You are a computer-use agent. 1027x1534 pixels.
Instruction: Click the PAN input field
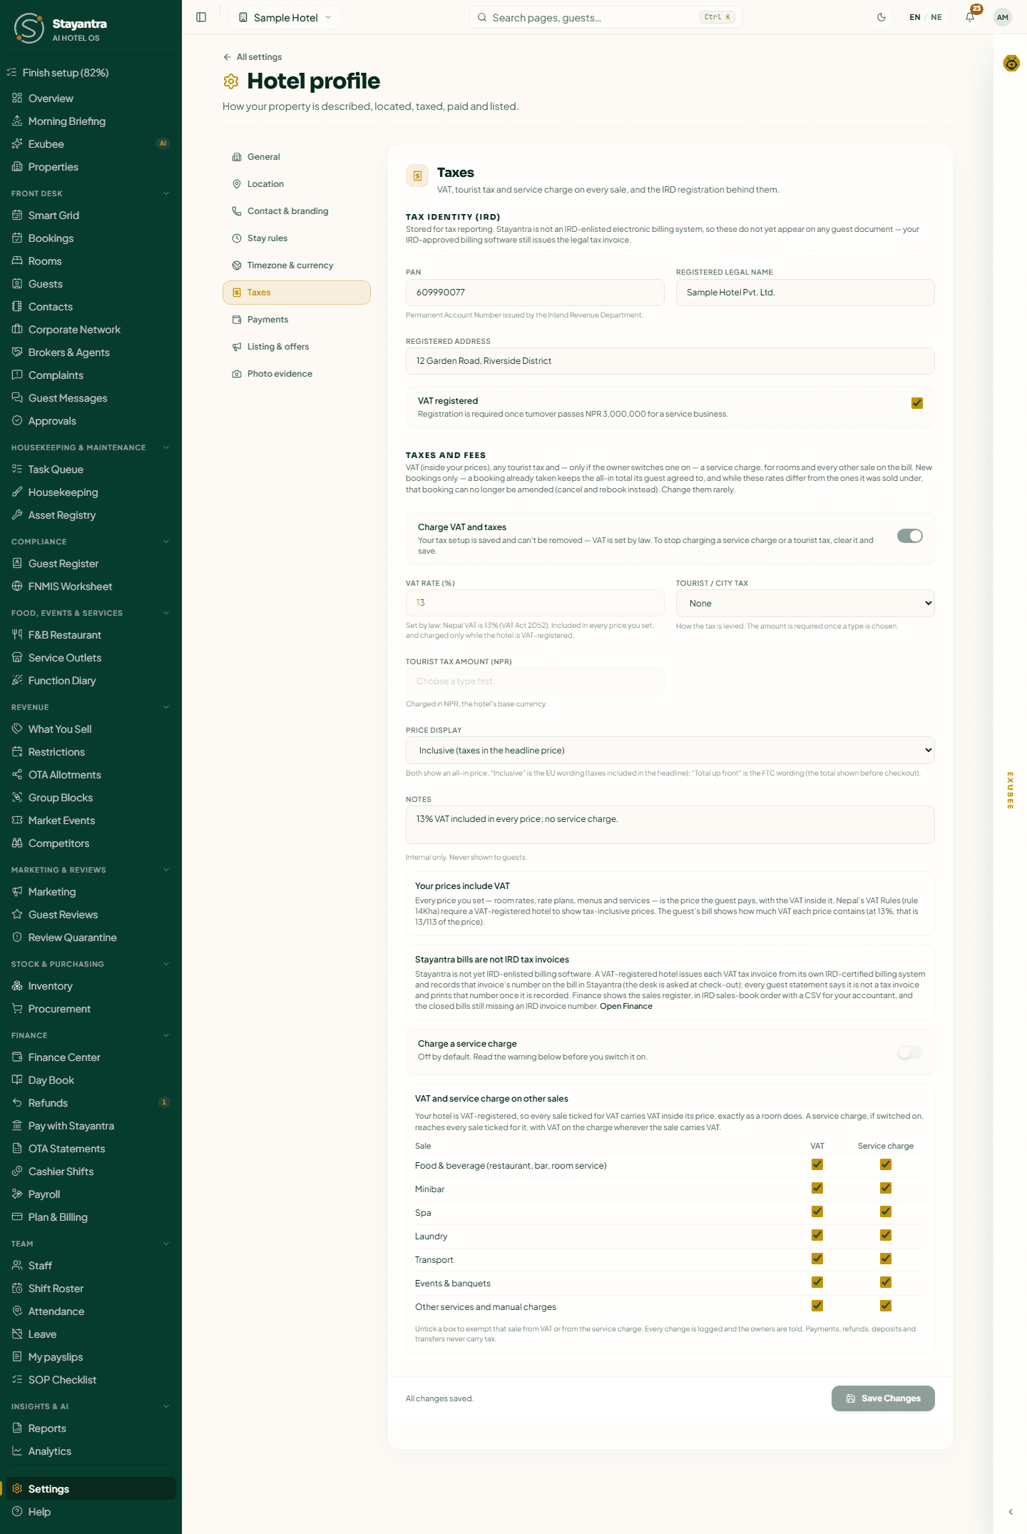click(535, 293)
